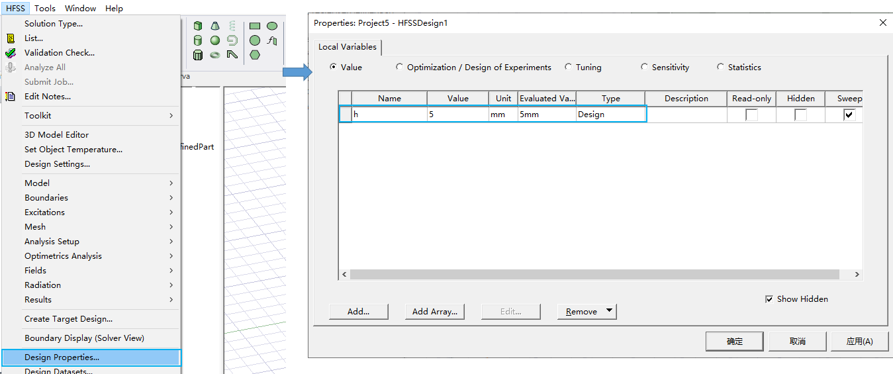Select the Draw Torus tool
893x374 pixels.
(215, 55)
